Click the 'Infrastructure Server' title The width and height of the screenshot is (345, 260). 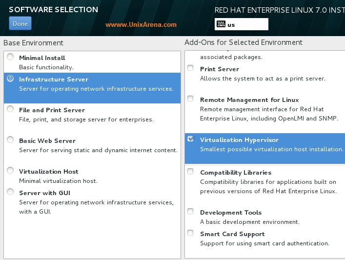coord(54,80)
